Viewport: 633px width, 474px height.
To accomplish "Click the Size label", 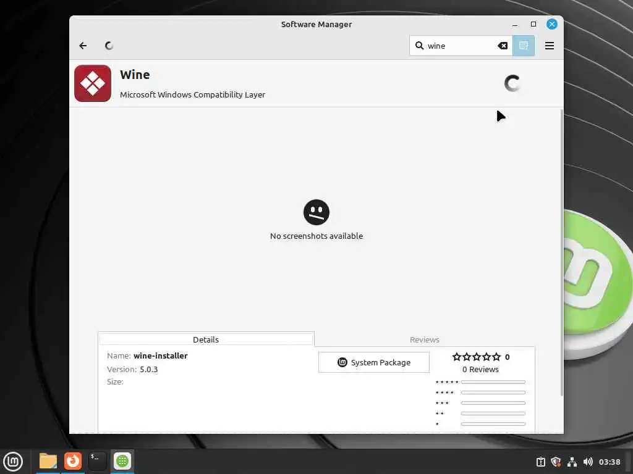I will point(115,381).
